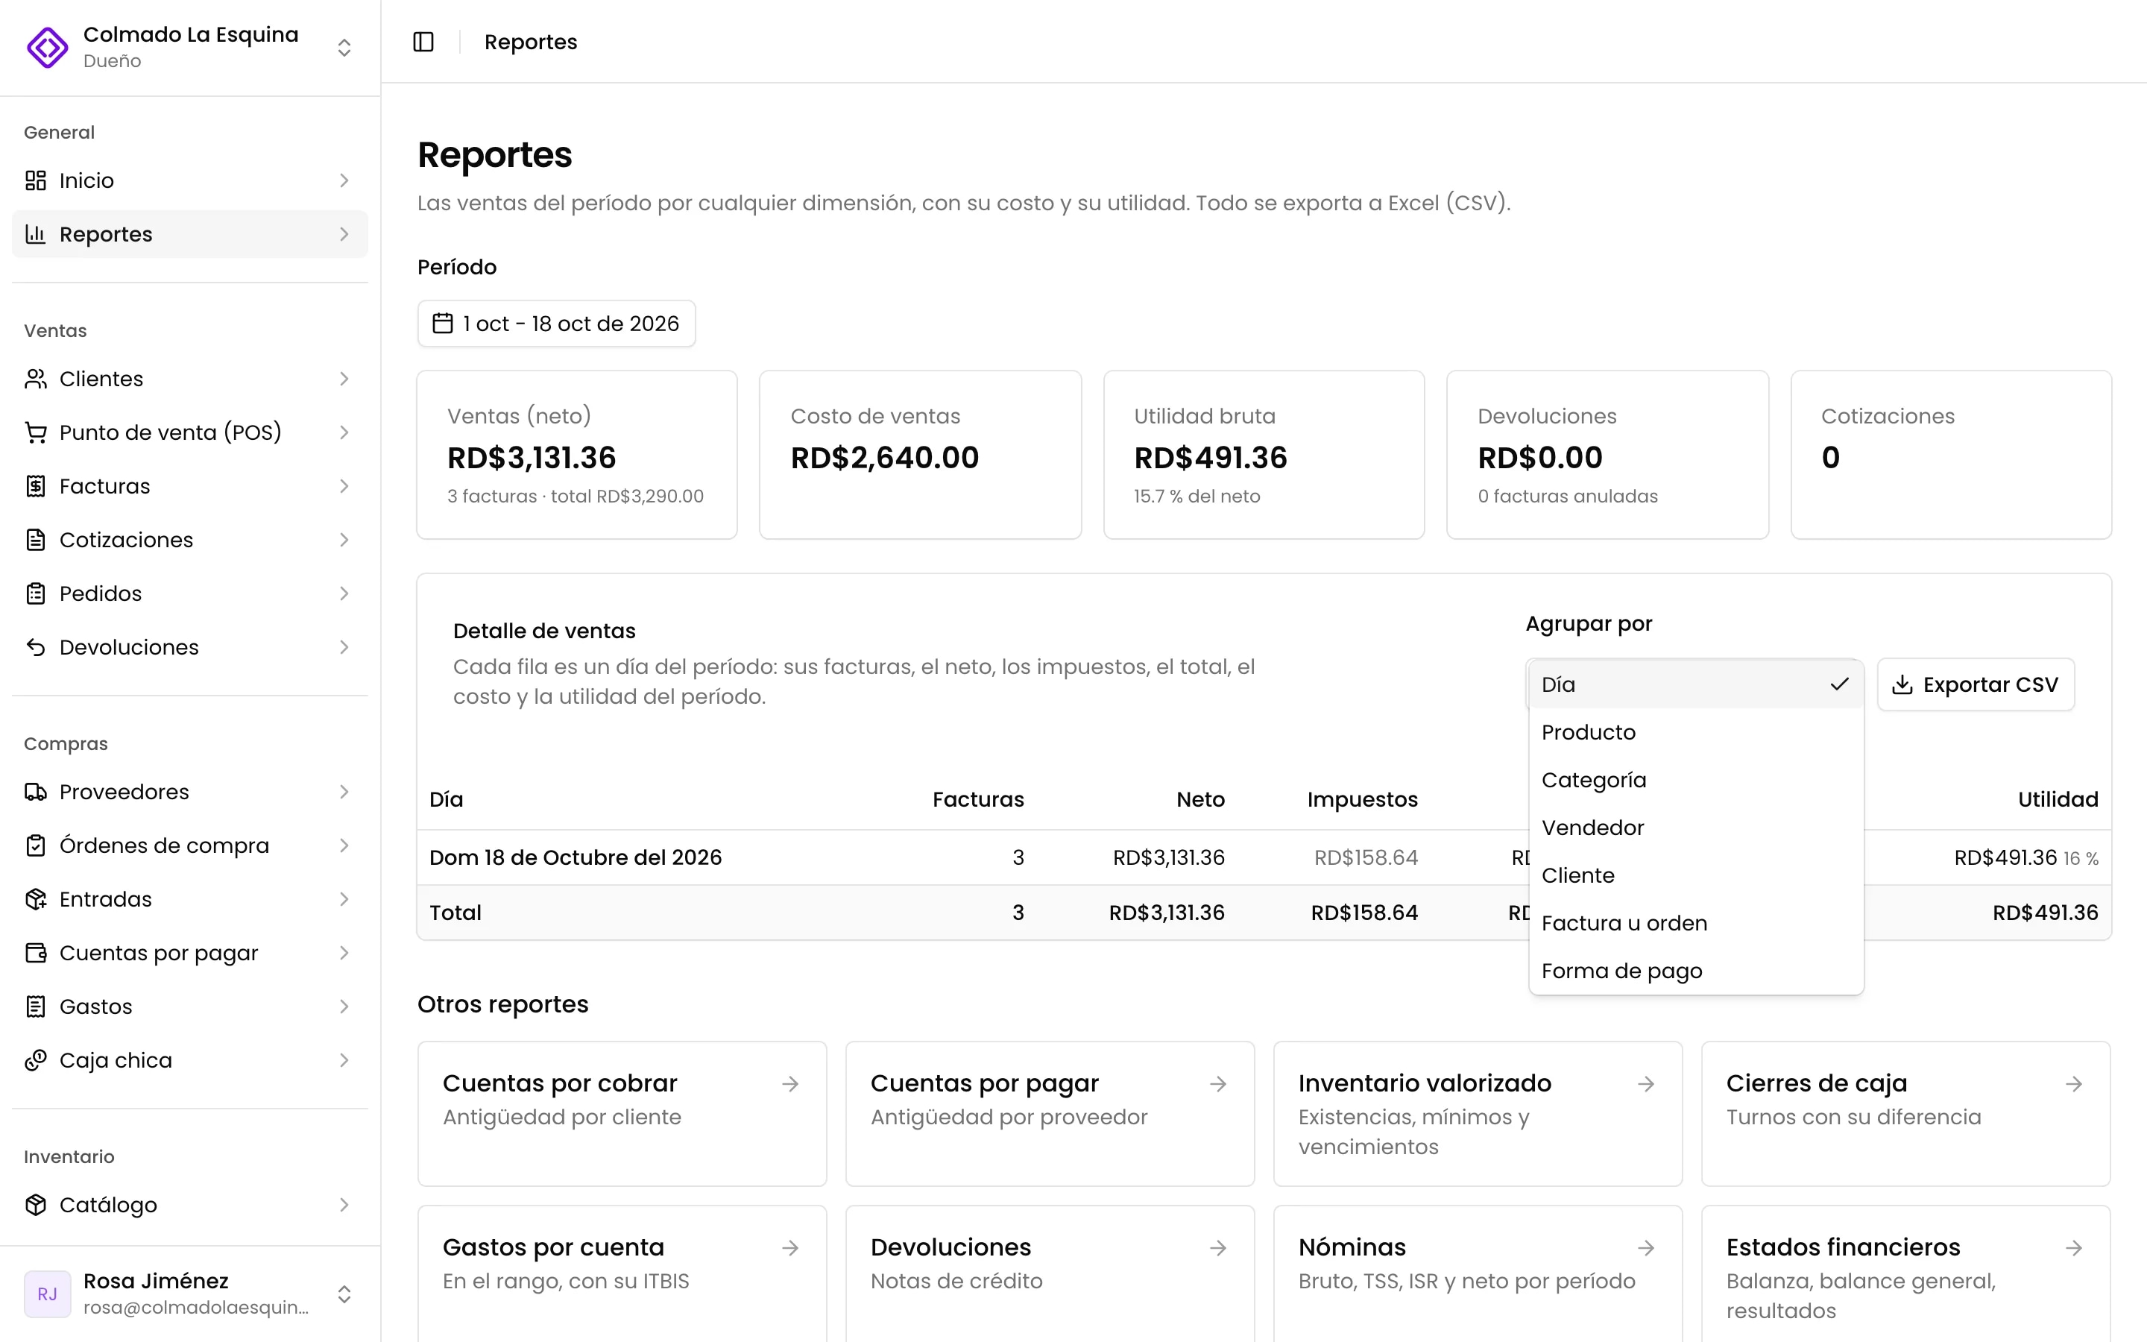This screenshot has height=1342, width=2147.
Task: Click the arrow on Inventario valorizado card
Action: (x=1646, y=1084)
